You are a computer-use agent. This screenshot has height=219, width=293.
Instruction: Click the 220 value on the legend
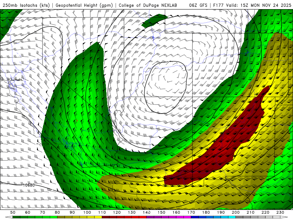266,212
